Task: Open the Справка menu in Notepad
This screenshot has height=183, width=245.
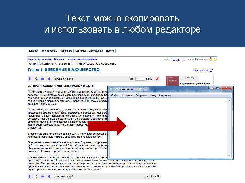Action: pyautogui.click(x=165, y=95)
